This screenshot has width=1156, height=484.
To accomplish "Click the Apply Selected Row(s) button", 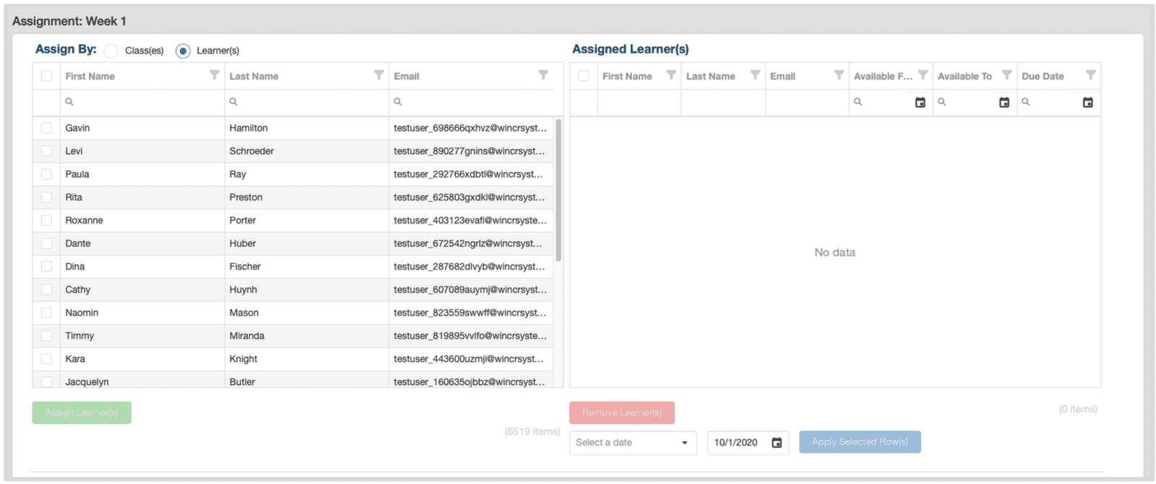I will coord(860,442).
